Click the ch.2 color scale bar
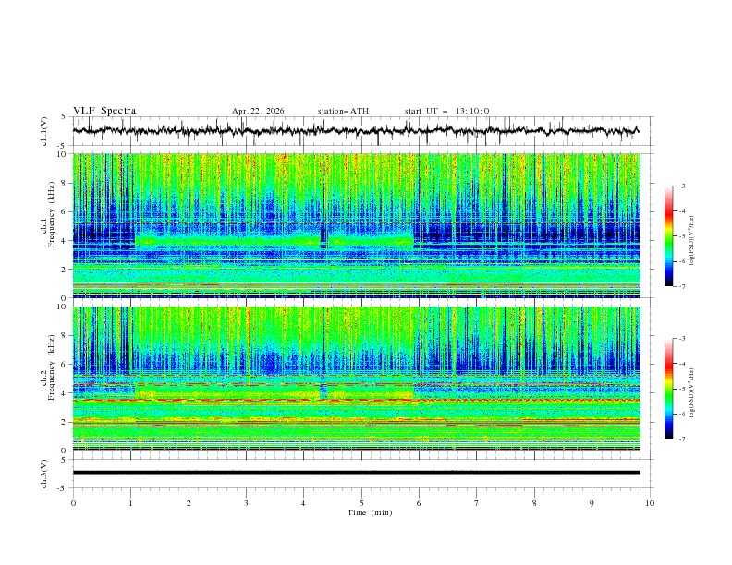The height and width of the screenshot is (565, 732). click(x=668, y=389)
